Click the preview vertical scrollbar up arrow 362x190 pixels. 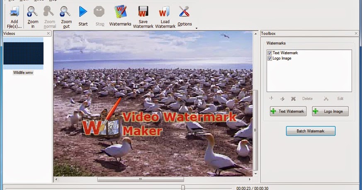click(x=255, y=34)
